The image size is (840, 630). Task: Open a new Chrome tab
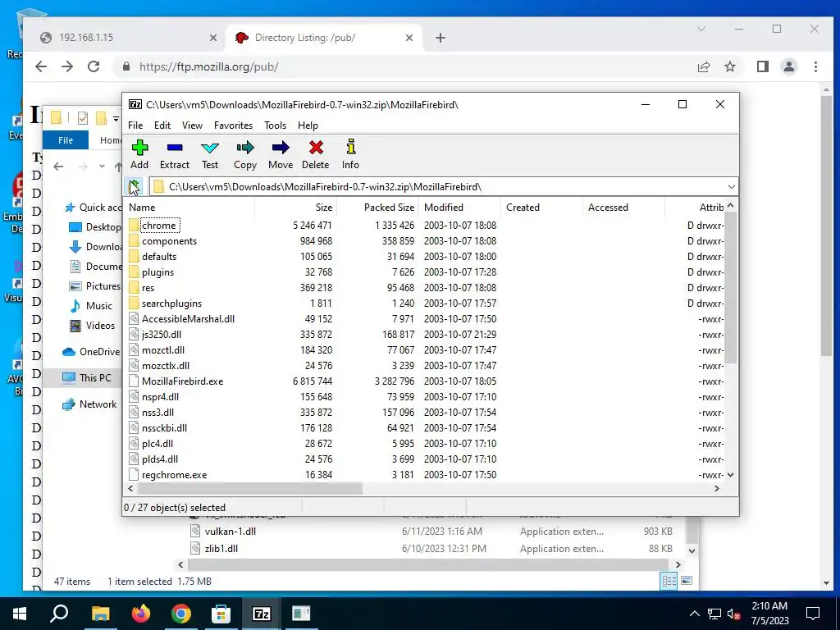coord(441,38)
